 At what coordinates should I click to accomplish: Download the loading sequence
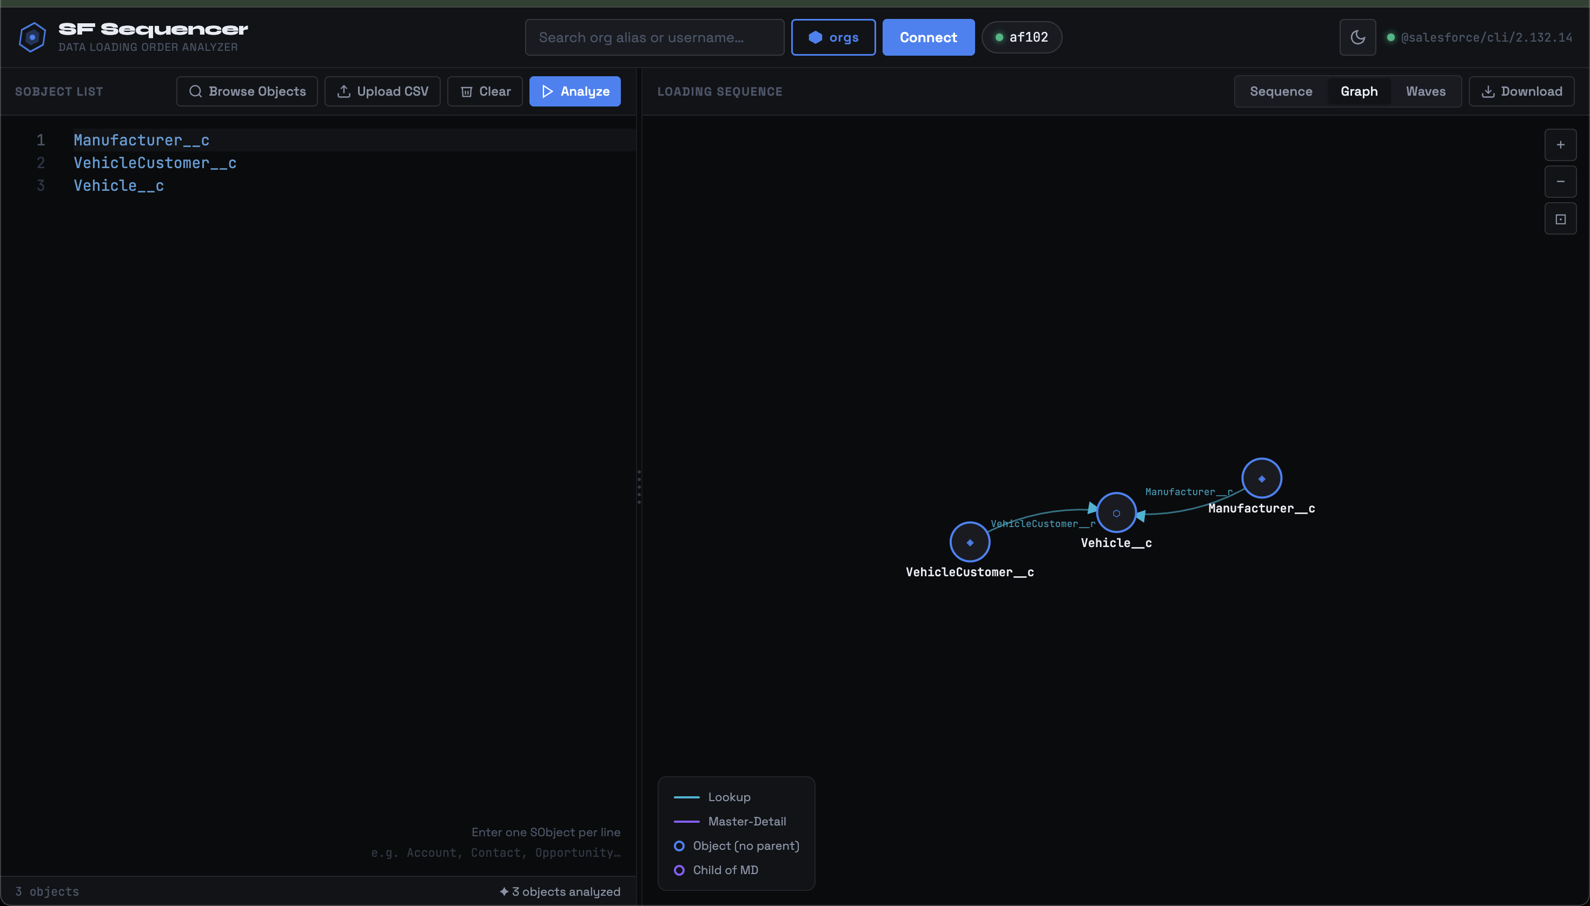[1521, 91]
